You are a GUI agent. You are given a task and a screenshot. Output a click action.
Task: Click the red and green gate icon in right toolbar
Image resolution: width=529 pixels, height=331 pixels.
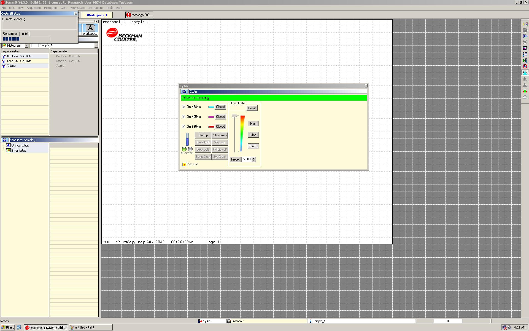tap(525, 91)
